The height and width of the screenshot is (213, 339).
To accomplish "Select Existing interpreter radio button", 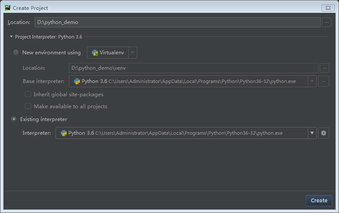I will pyautogui.click(x=14, y=119).
